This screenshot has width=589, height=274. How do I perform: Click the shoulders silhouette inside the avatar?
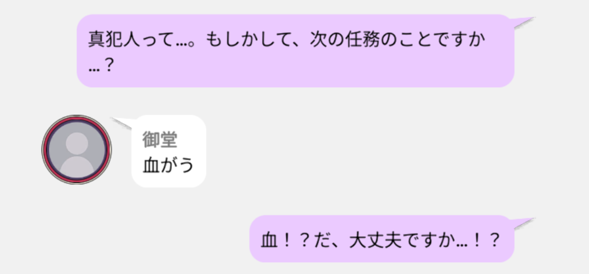77,167
